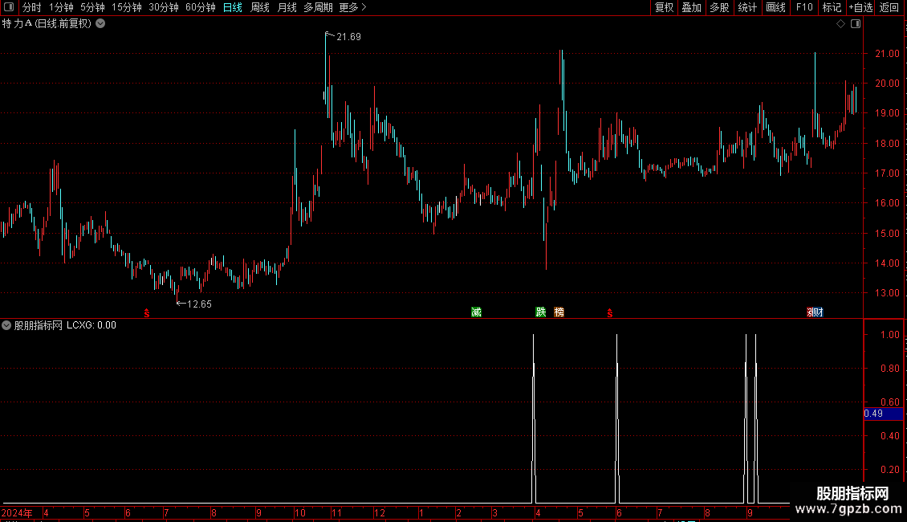This screenshot has height=522, width=907.
Task: Click the 标记 mark button
Action: pos(832,7)
